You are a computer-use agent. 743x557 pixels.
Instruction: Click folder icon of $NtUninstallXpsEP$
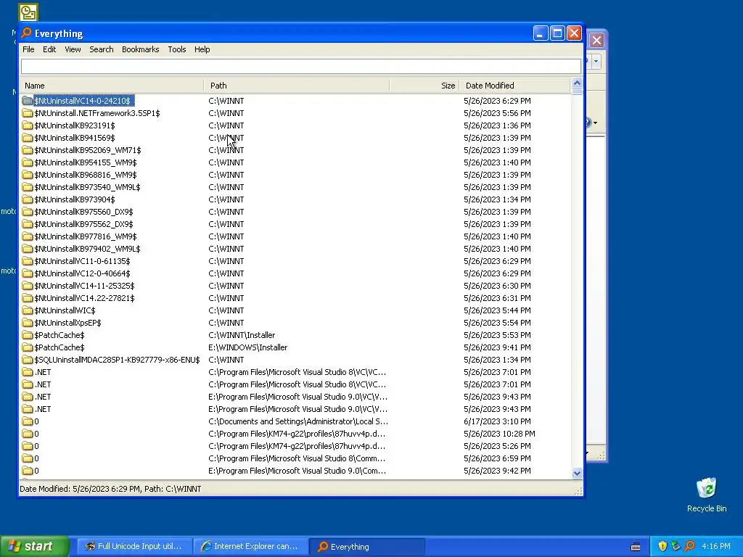click(28, 323)
